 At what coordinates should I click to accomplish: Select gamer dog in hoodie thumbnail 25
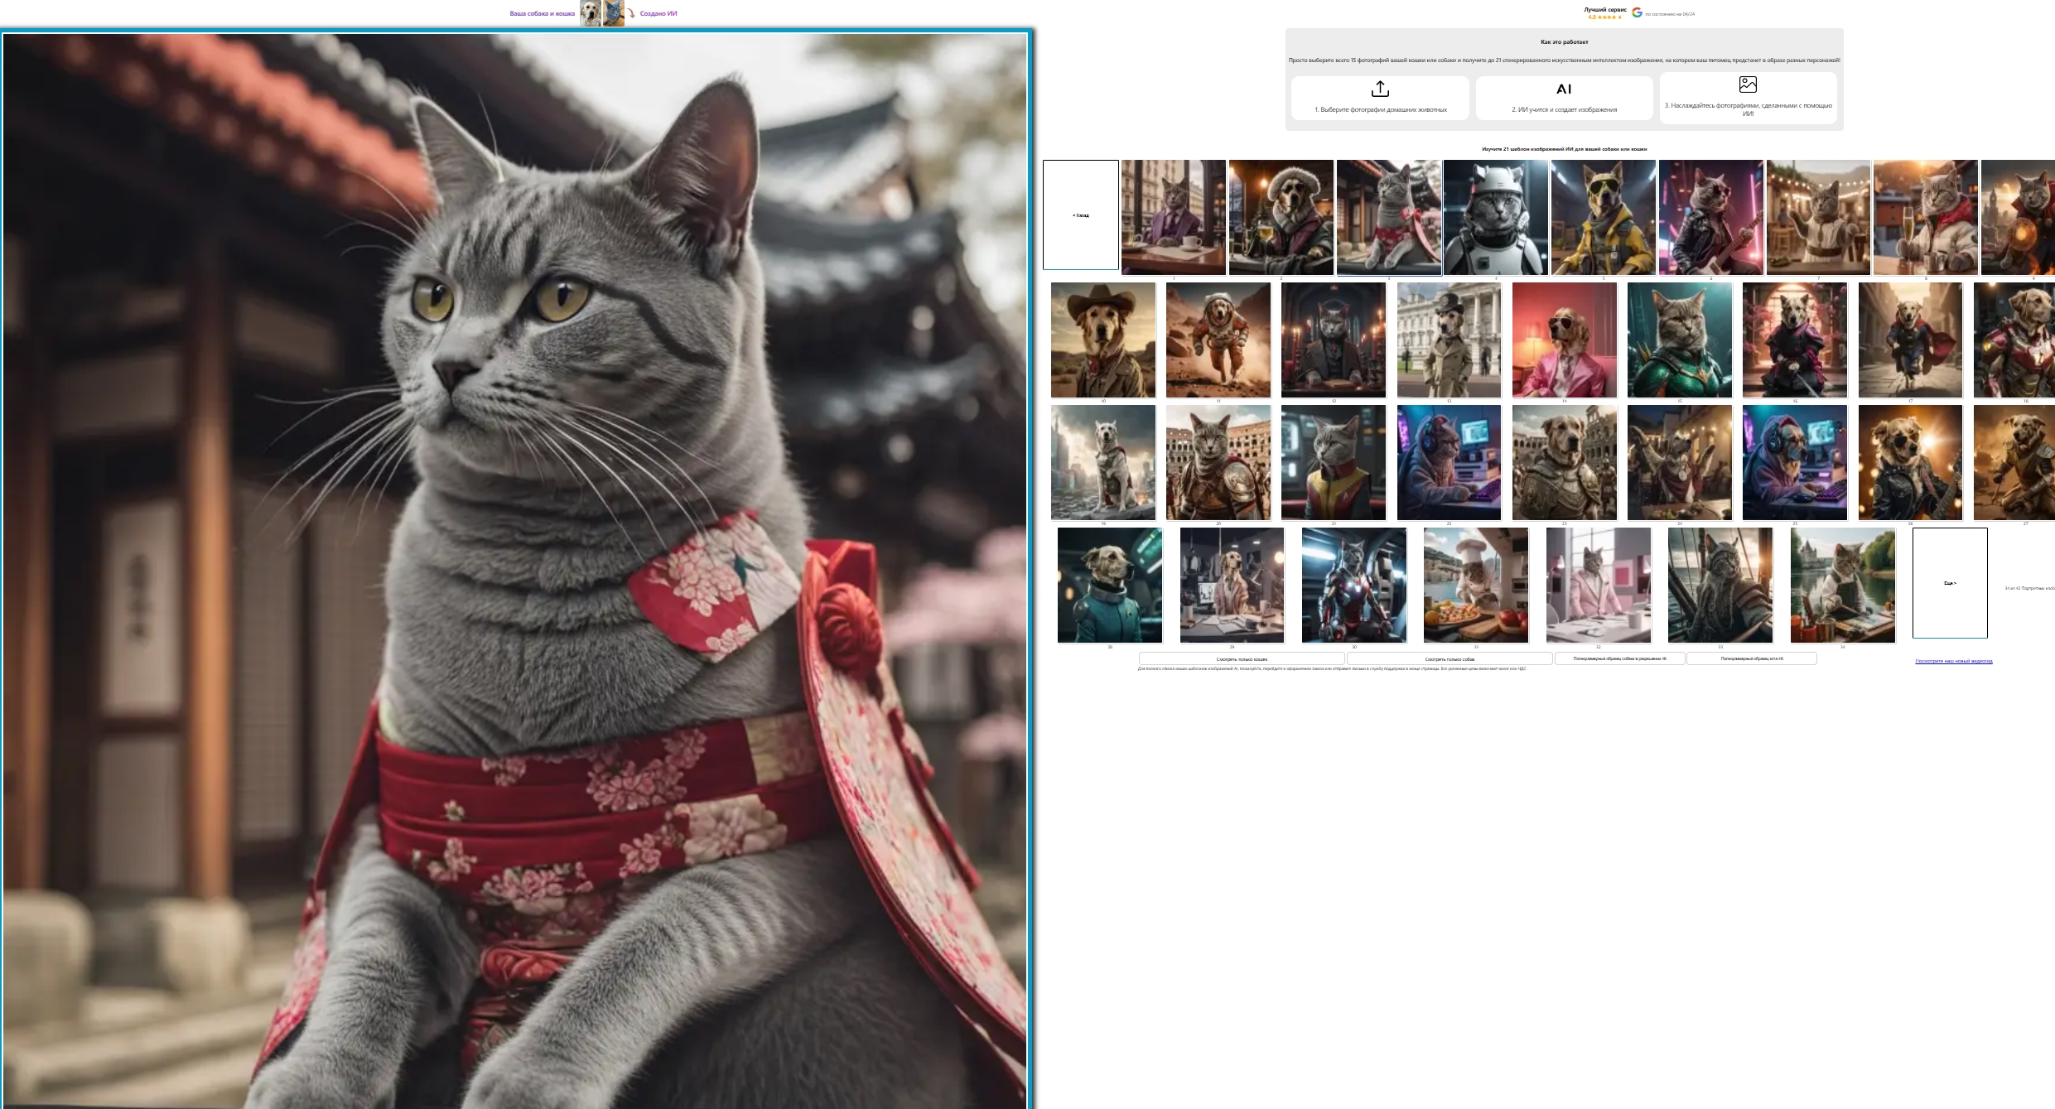pyautogui.click(x=1795, y=463)
